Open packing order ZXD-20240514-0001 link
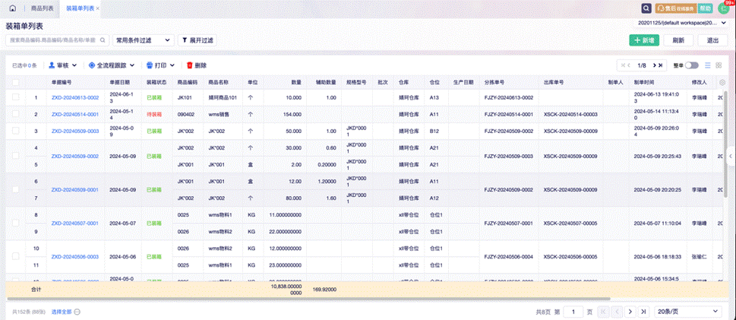This screenshot has width=736, height=320. click(75, 114)
